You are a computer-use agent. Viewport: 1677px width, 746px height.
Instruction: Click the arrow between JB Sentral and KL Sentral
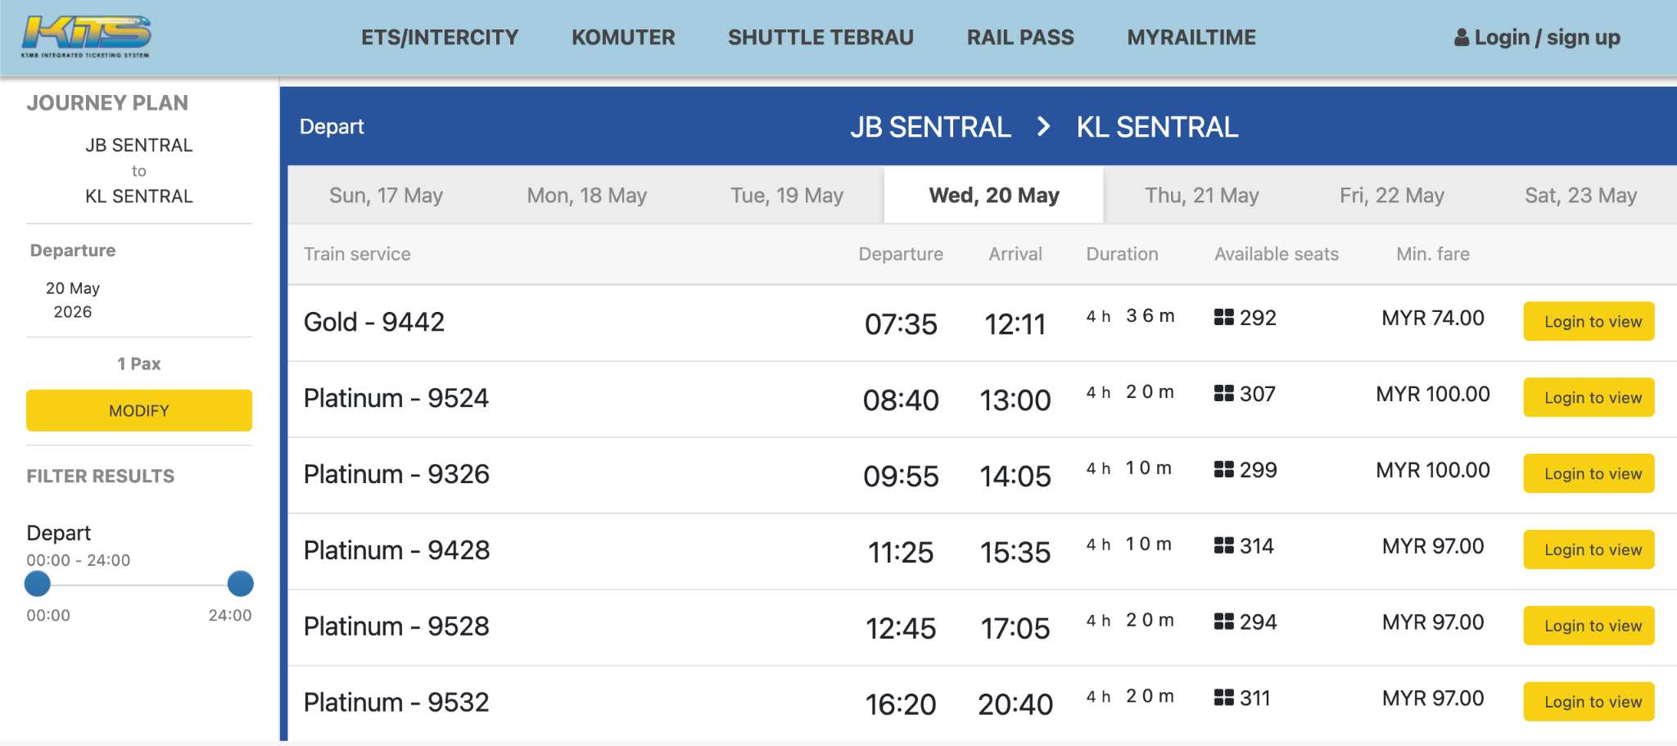point(1043,127)
